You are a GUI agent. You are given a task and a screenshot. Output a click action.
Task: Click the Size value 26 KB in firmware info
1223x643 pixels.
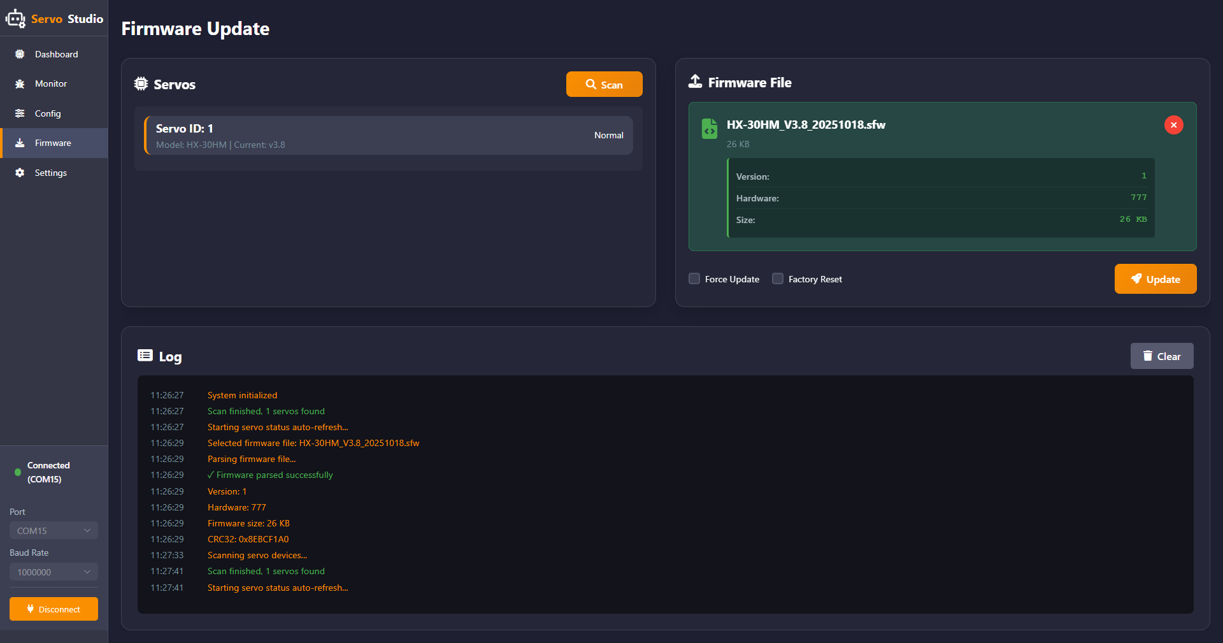coord(1133,219)
